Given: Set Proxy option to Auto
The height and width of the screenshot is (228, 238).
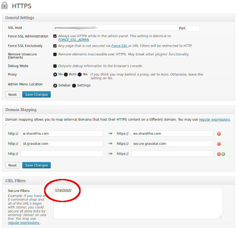Looking at the screenshot, I should [66, 75].
